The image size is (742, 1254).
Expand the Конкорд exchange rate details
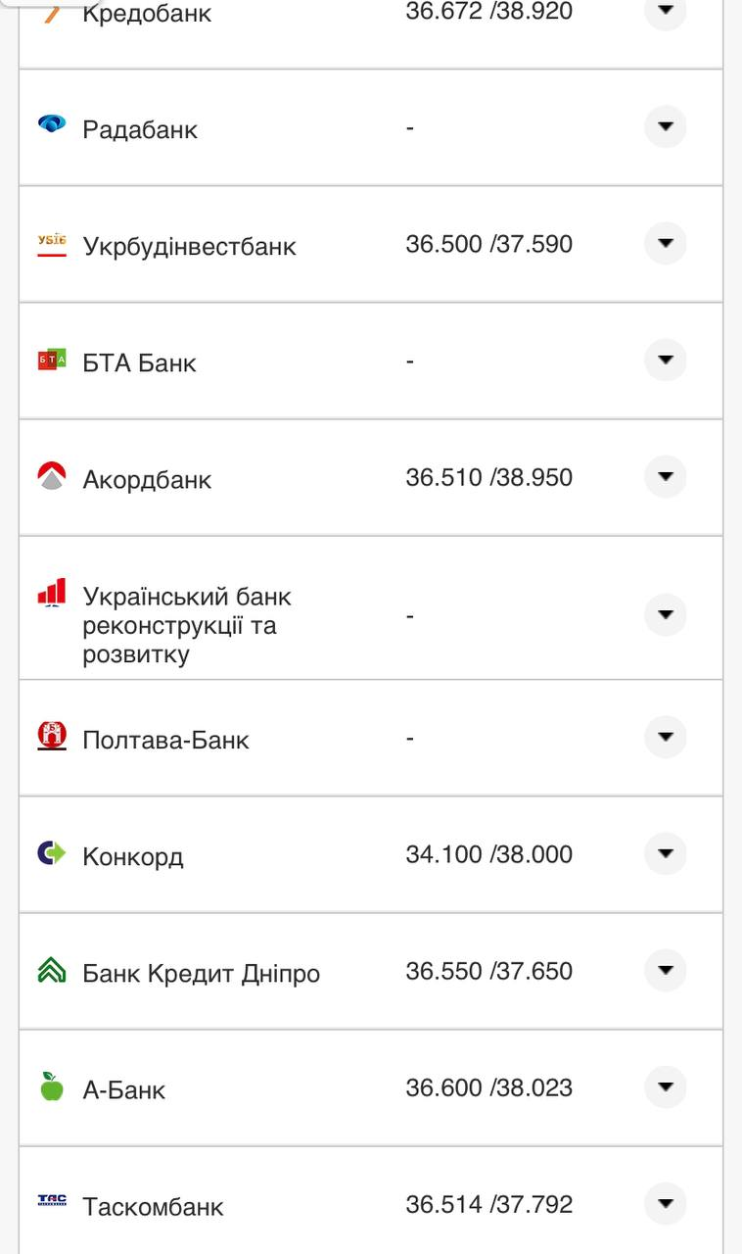point(666,853)
